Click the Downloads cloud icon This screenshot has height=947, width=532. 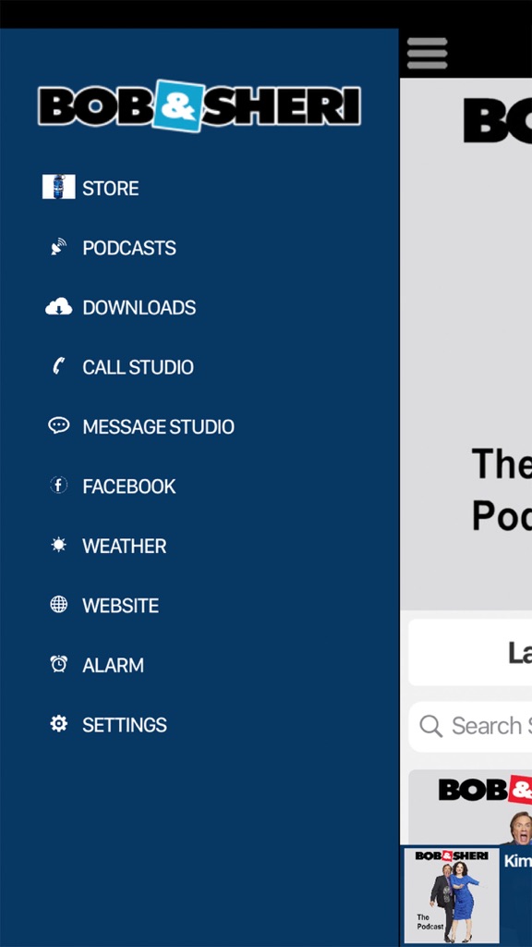pos(58,307)
